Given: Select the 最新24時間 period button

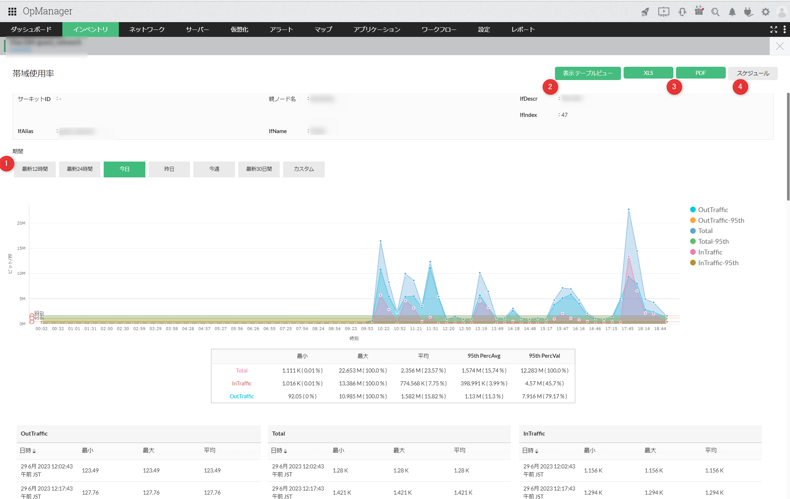Looking at the screenshot, I should (80, 169).
